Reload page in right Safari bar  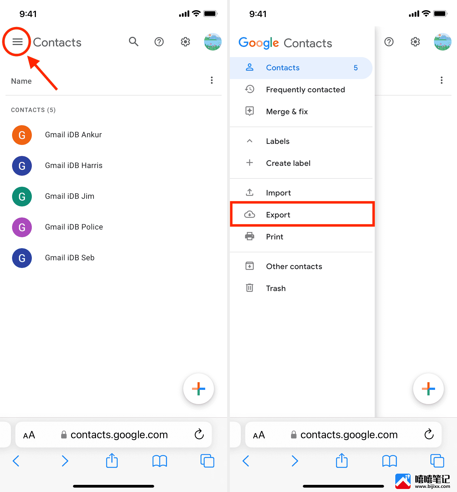(x=429, y=434)
